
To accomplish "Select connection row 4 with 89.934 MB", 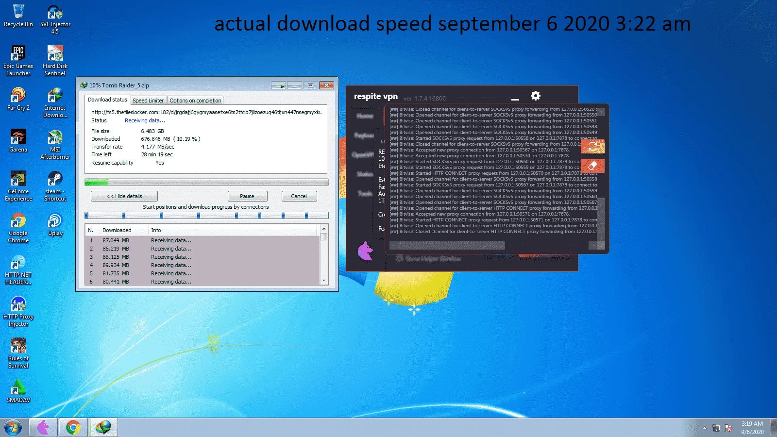I will [x=203, y=265].
